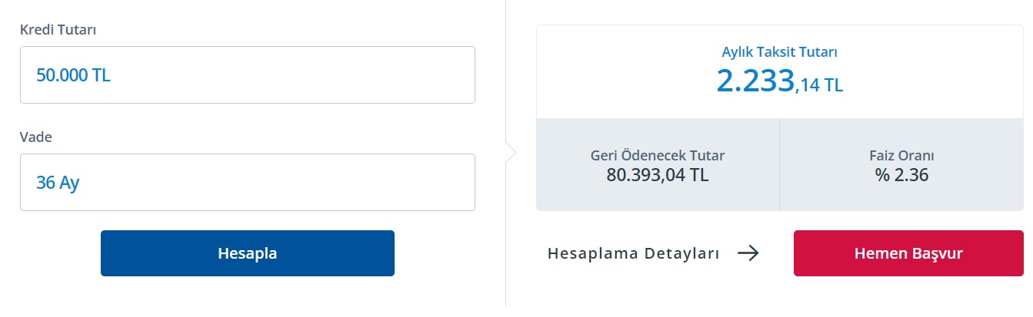Click the Aylık Taksit Tutarı heading
Viewport: 1033px width, 317px height.
[x=779, y=52]
